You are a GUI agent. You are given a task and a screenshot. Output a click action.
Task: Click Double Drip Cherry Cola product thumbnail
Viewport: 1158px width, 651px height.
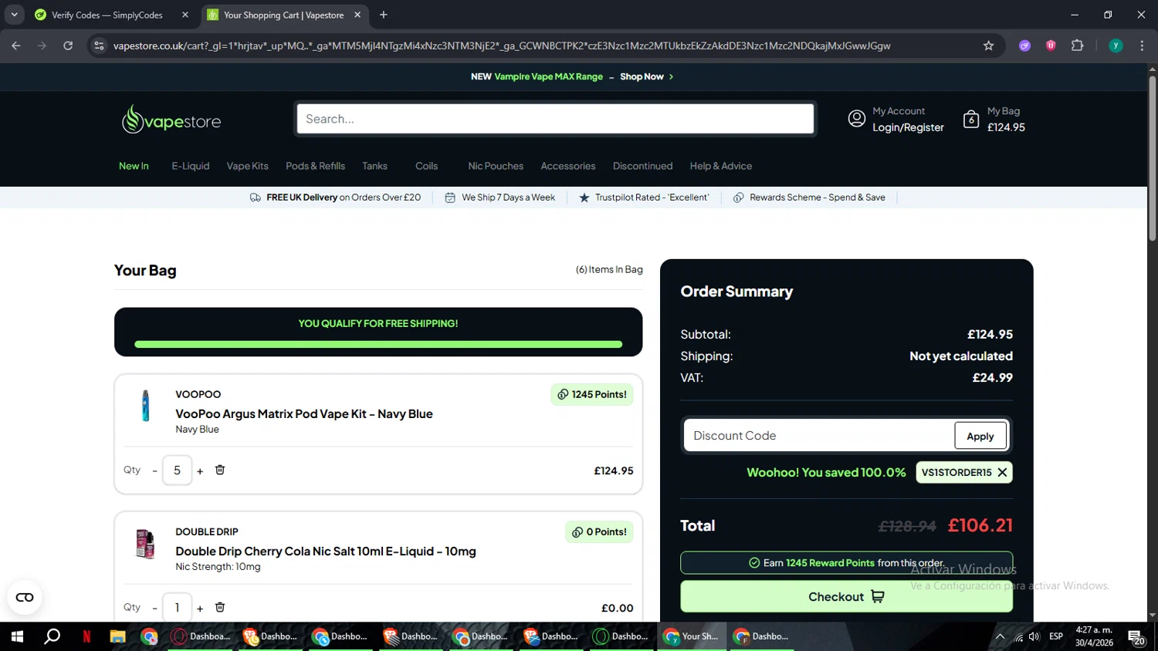coord(145,544)
